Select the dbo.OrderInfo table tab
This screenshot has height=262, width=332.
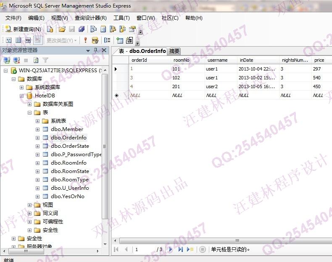tap(142, 51)
